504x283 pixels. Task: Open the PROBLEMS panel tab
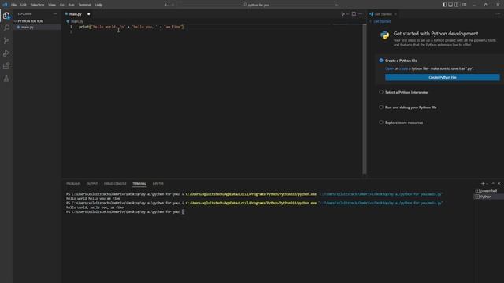click(x=73, y=184)
